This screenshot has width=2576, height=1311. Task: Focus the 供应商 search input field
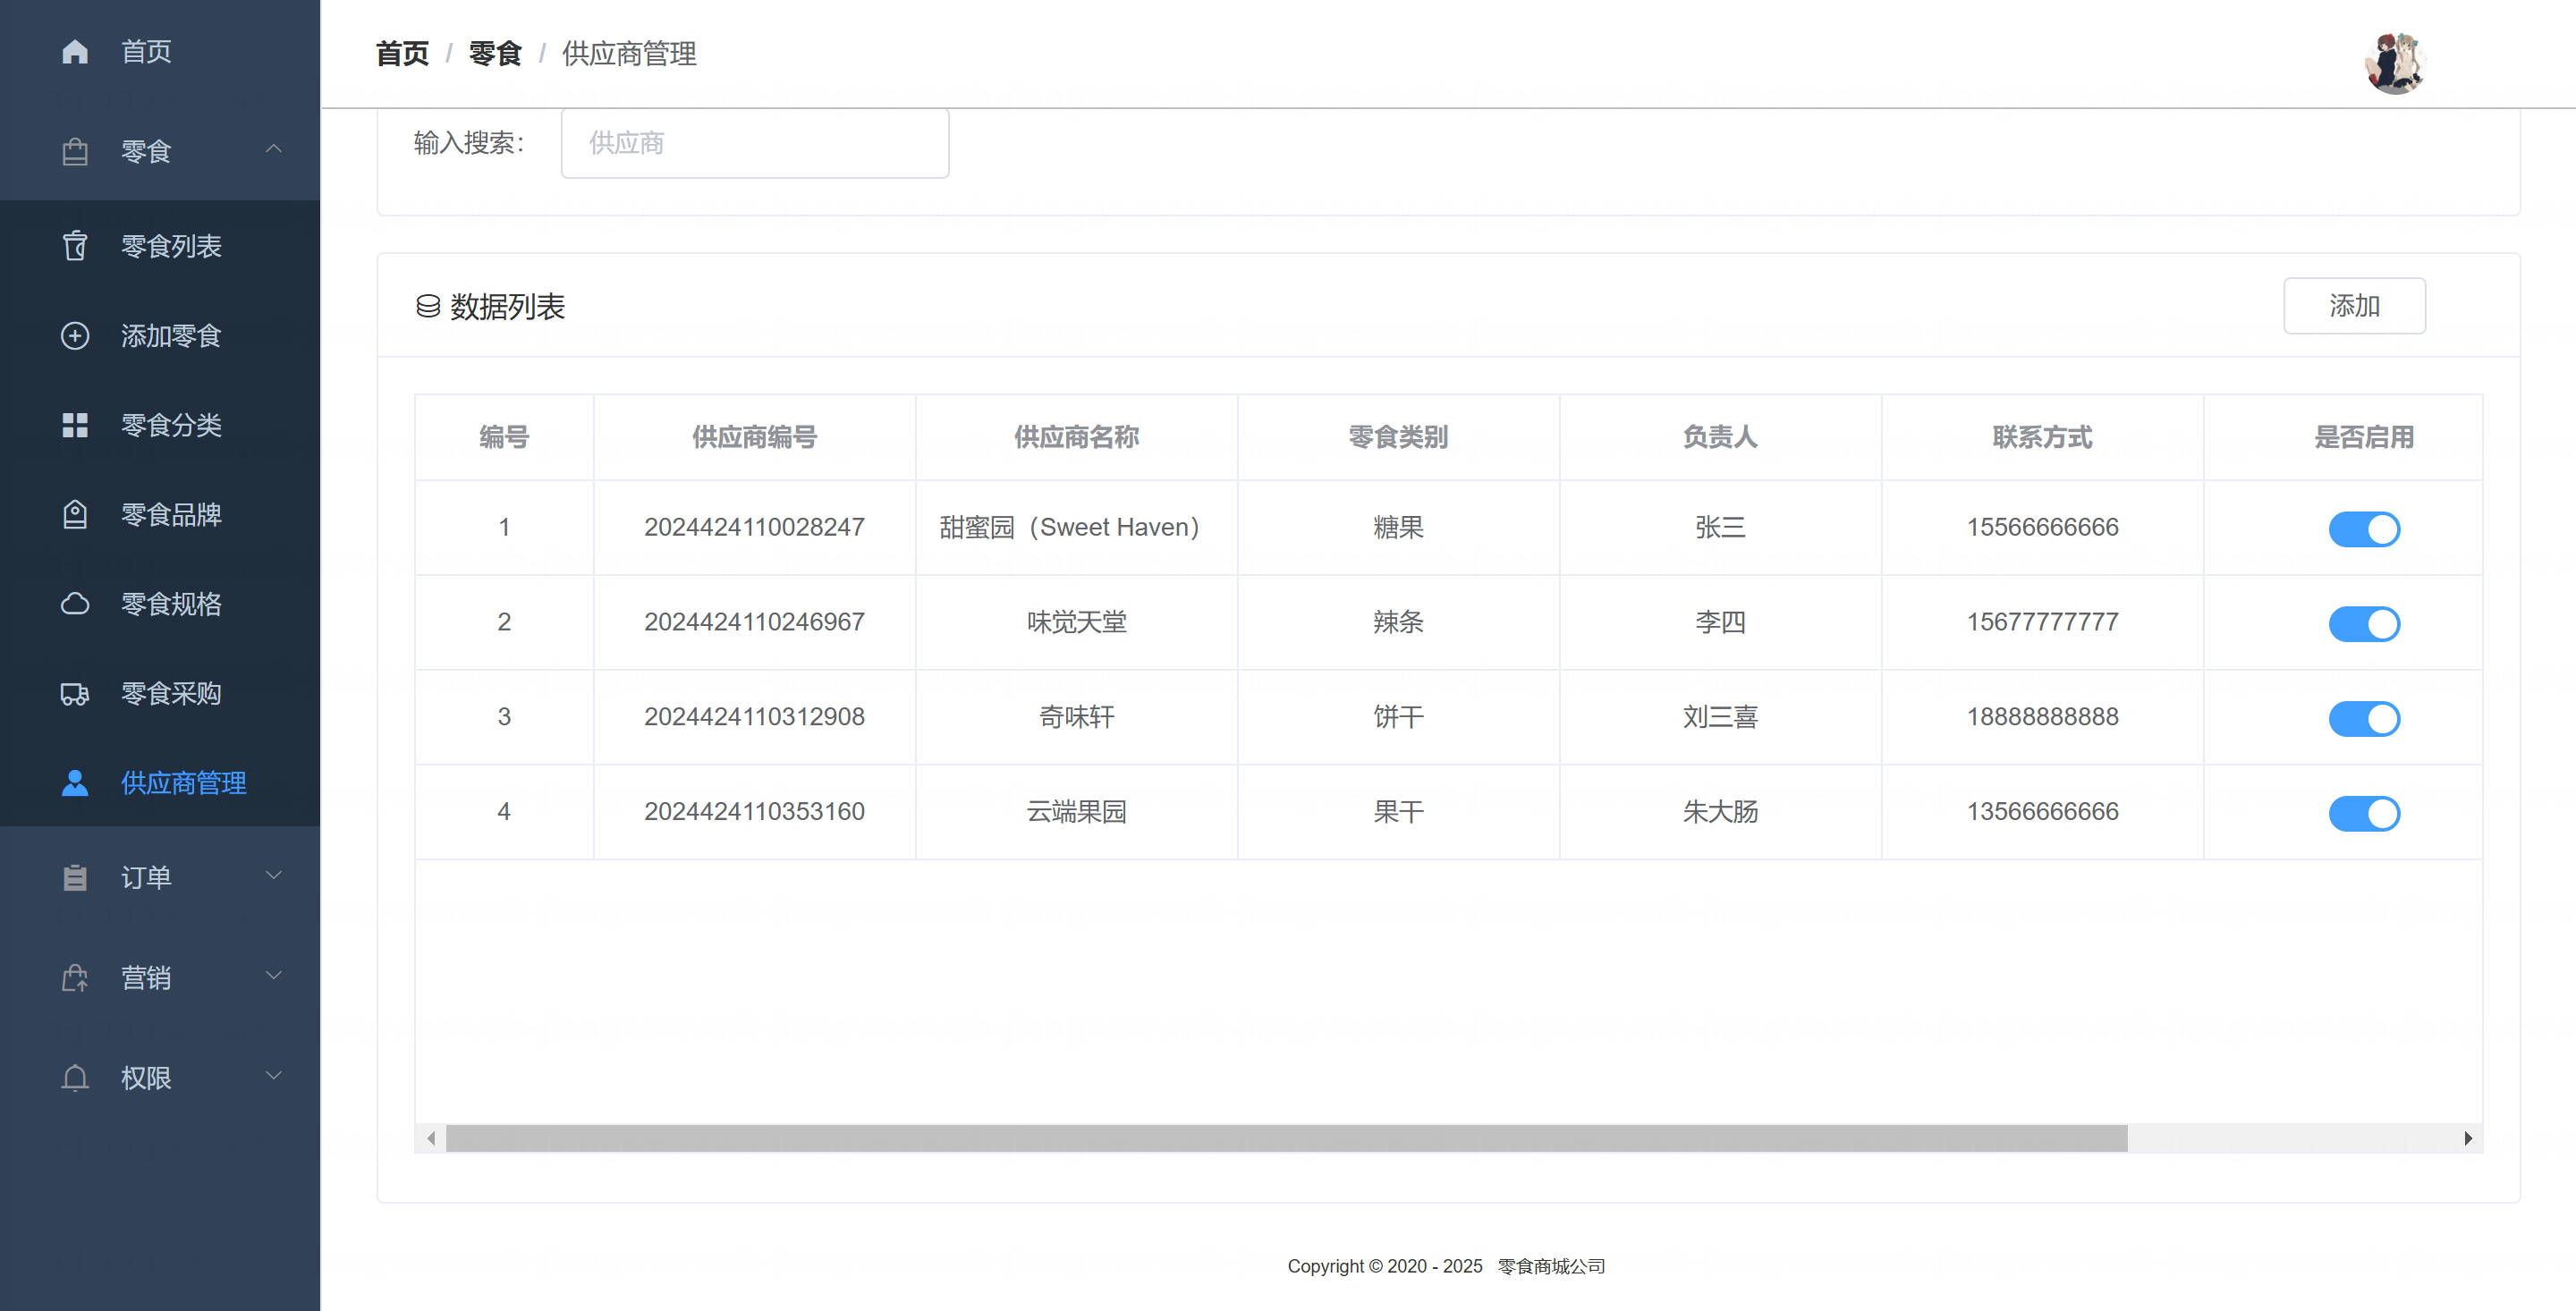[x=755, y=143]
